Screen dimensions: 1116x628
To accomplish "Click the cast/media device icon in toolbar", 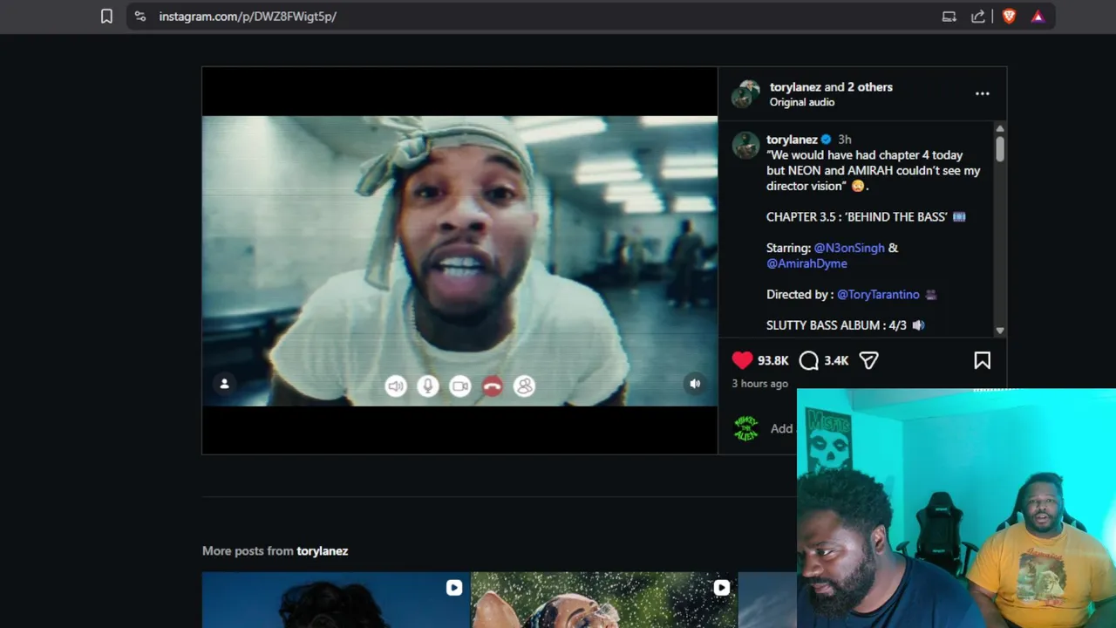I will click(x=949, y=17).
